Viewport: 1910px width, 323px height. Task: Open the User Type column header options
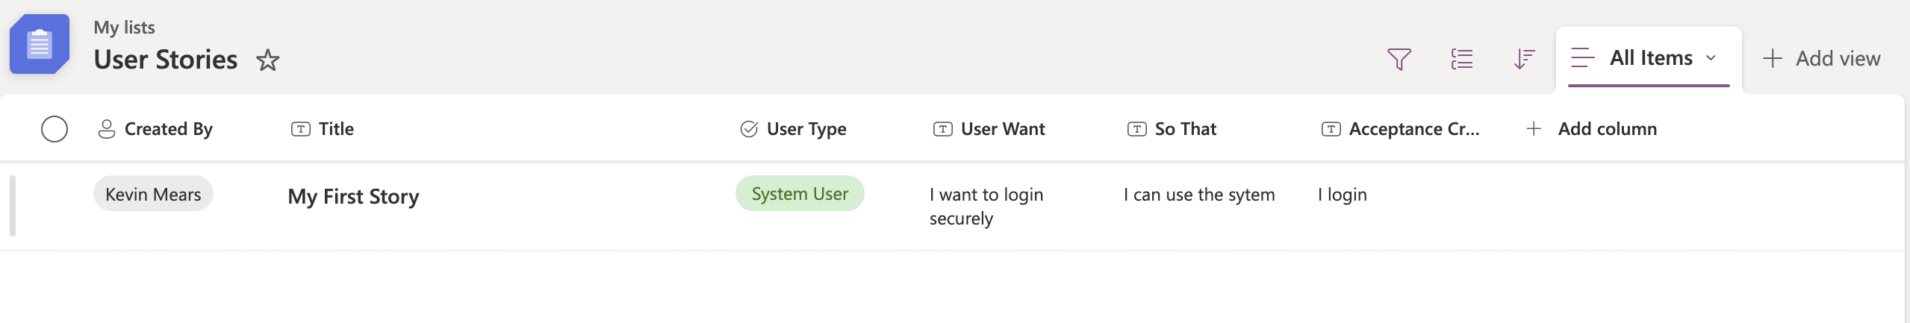point(806,129)
